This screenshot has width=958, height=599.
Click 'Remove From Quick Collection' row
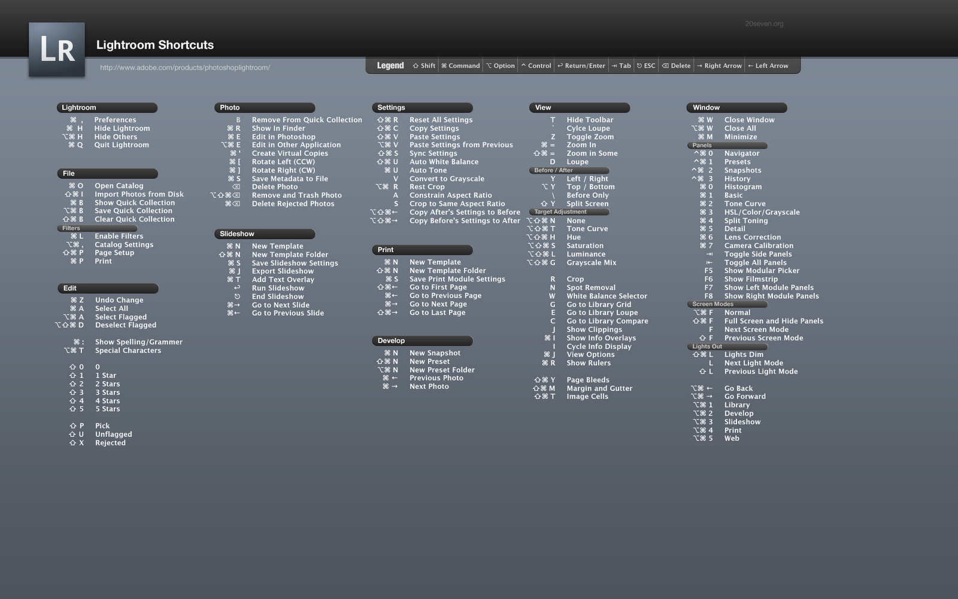click(298, 120)
